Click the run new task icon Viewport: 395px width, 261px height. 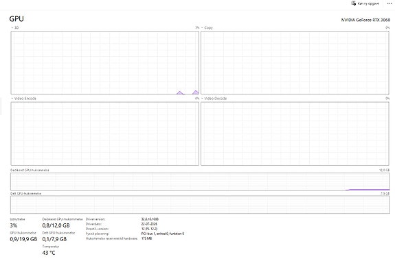[354, 3]
